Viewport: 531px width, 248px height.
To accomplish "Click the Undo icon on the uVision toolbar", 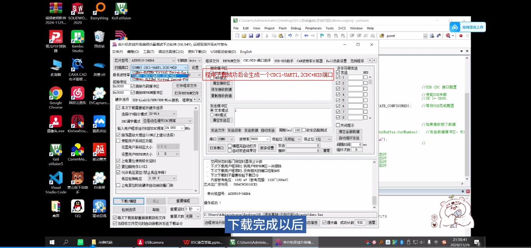I will pos(290,35).
